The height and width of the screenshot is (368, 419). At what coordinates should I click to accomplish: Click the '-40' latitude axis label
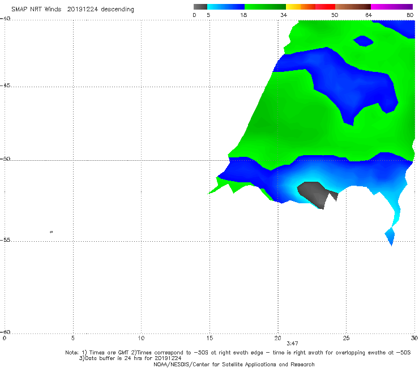(x=5, y=19)
